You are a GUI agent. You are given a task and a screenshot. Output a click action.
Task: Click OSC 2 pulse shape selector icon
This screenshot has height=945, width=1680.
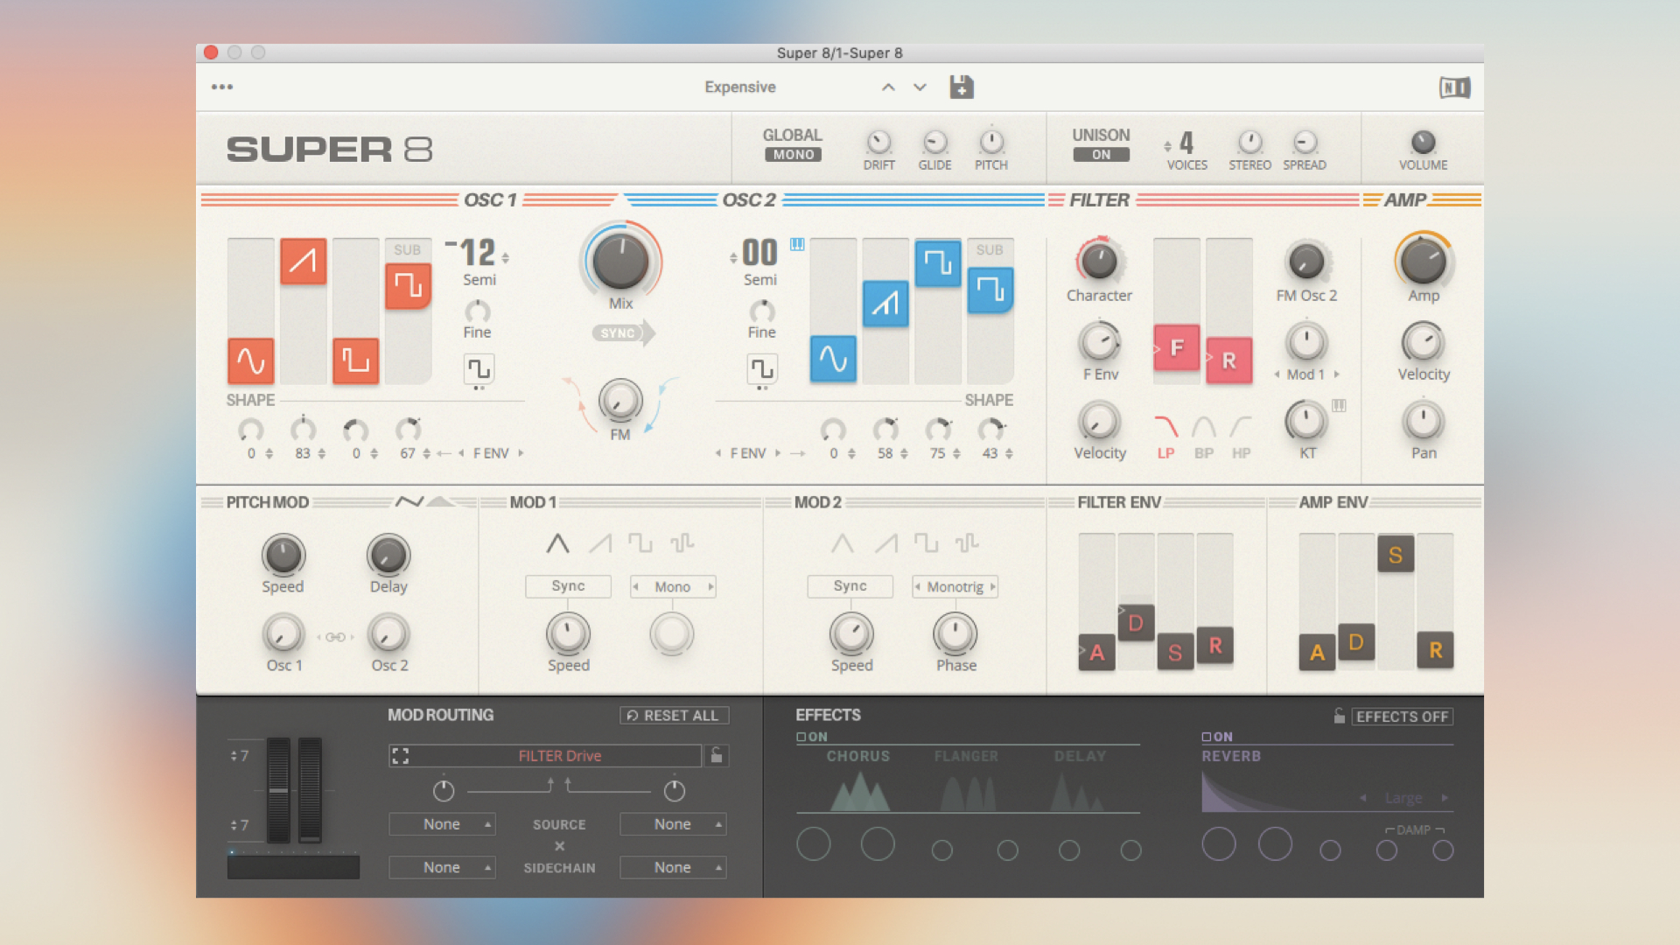pos(762,369)
